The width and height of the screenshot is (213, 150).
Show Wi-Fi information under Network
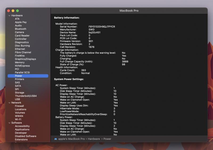coord(18,119)
